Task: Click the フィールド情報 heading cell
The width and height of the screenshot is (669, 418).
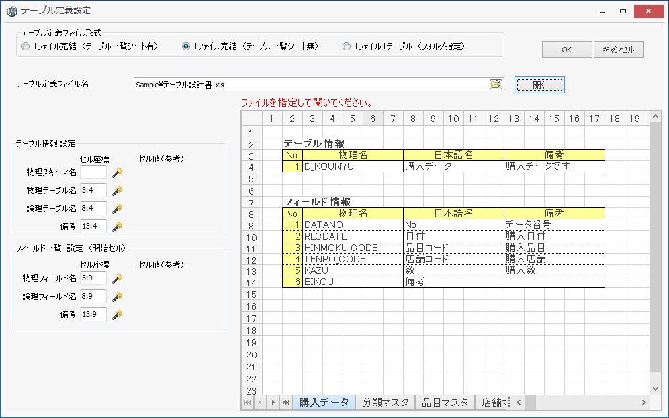Action: 317,202
